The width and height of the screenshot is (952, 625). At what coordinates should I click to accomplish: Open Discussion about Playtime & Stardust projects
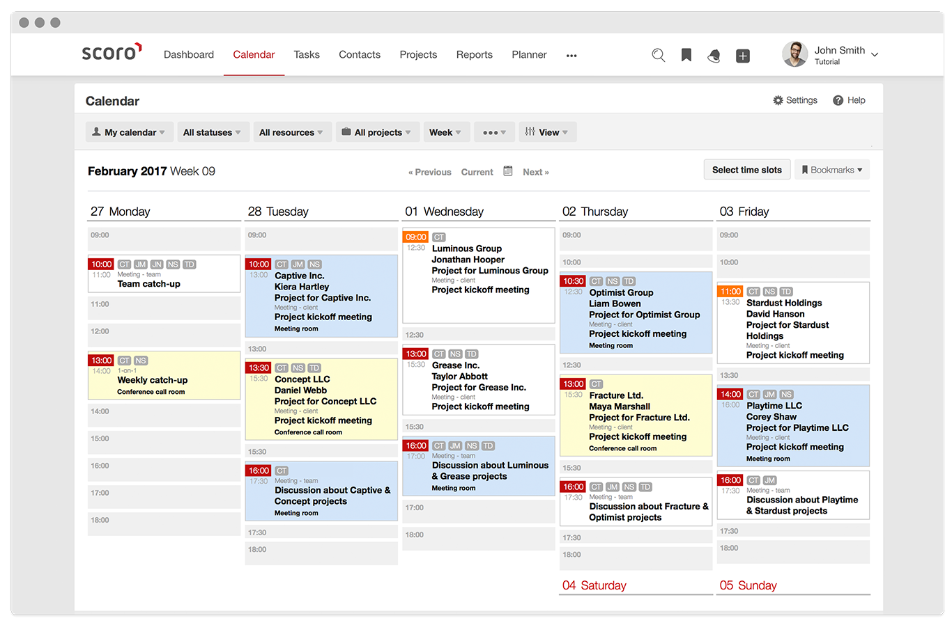(x=794, y=495)
